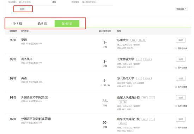Click the 2020招生计划 column header
Viewport: 194px width, 134px height.
tap(105, 31)
